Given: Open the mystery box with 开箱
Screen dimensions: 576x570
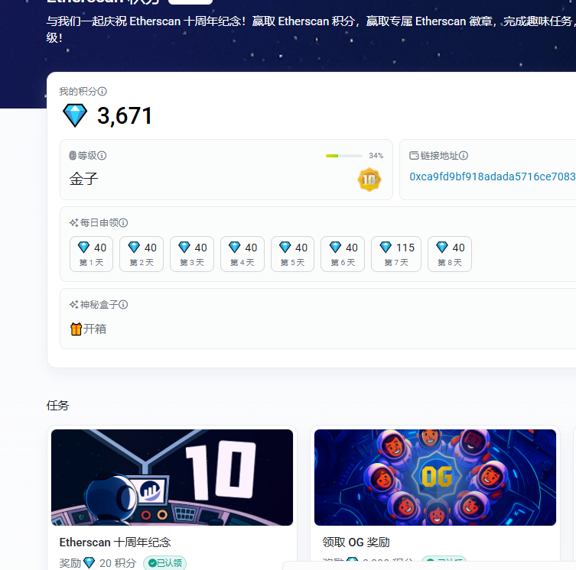Looking at the screenshot, I should point(94,329).
